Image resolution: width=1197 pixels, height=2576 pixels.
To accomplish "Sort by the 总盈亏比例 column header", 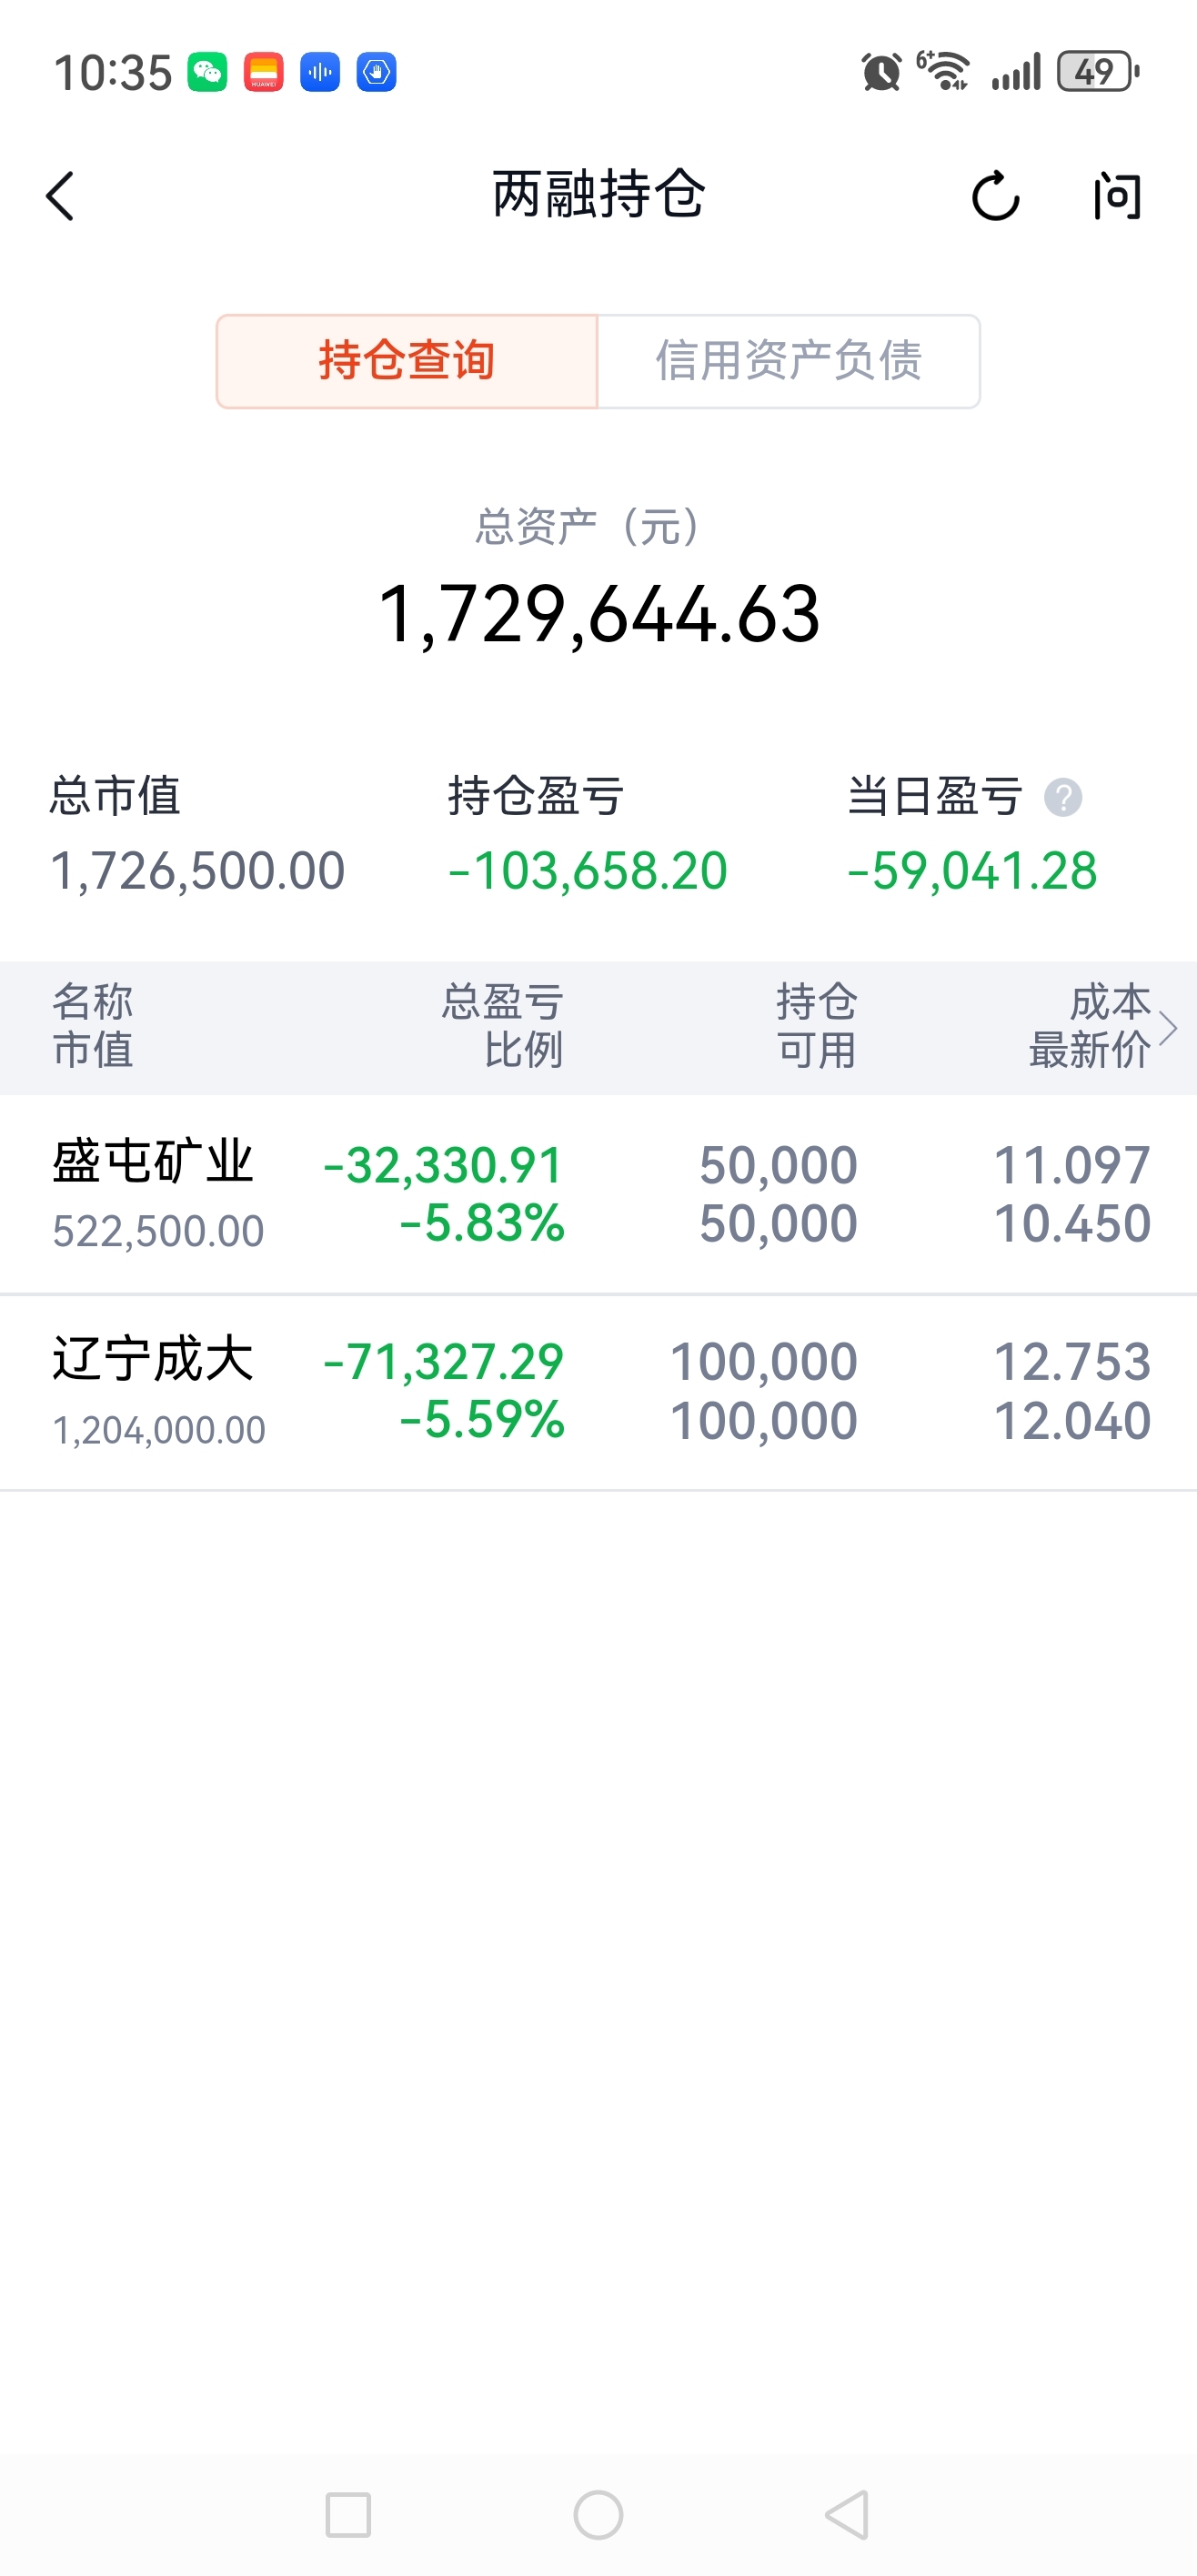I will [x=503, y=1026].
